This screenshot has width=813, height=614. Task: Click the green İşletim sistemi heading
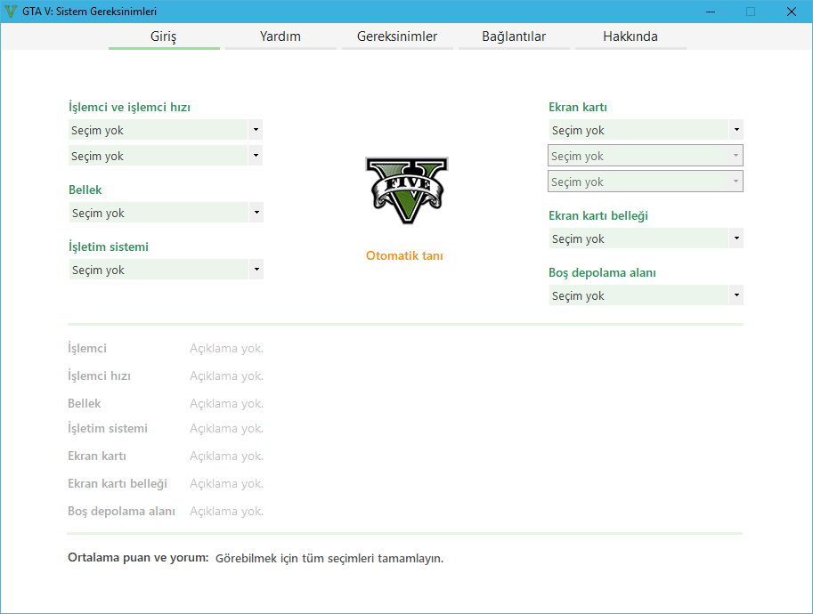coord(109,247)
